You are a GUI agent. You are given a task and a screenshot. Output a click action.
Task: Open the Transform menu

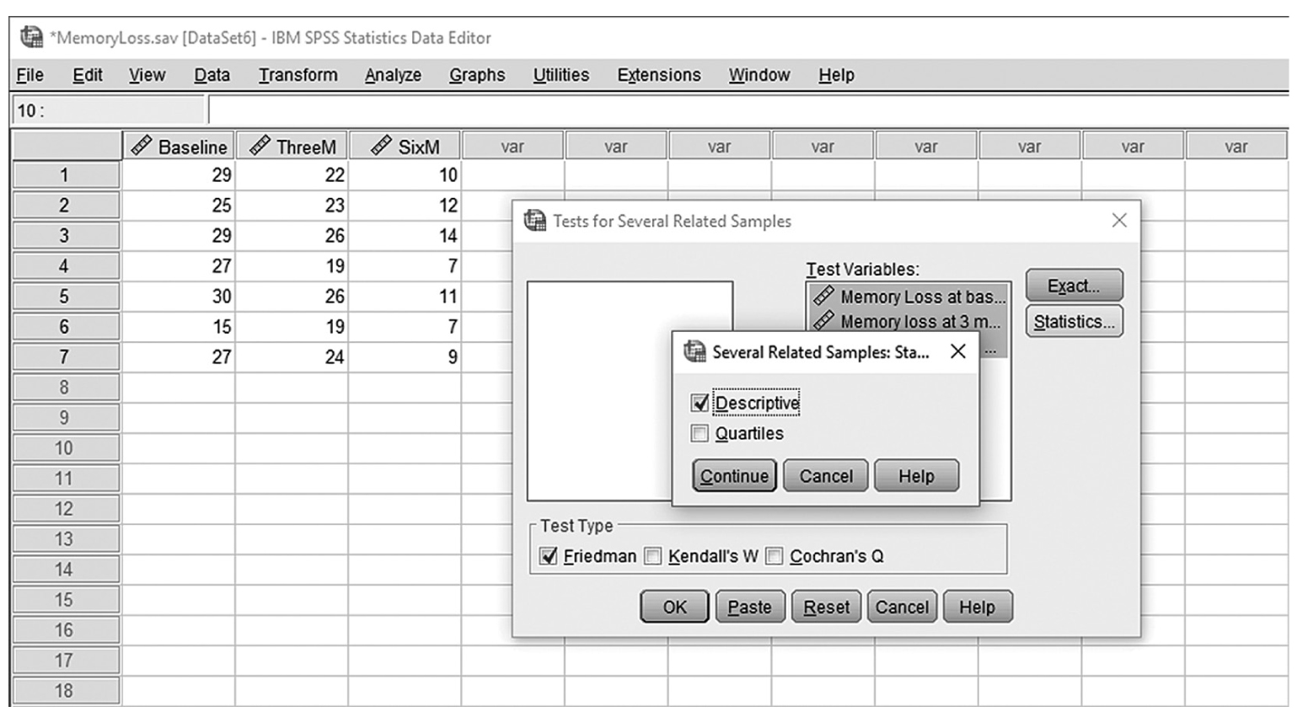click(x=298, y=75)
